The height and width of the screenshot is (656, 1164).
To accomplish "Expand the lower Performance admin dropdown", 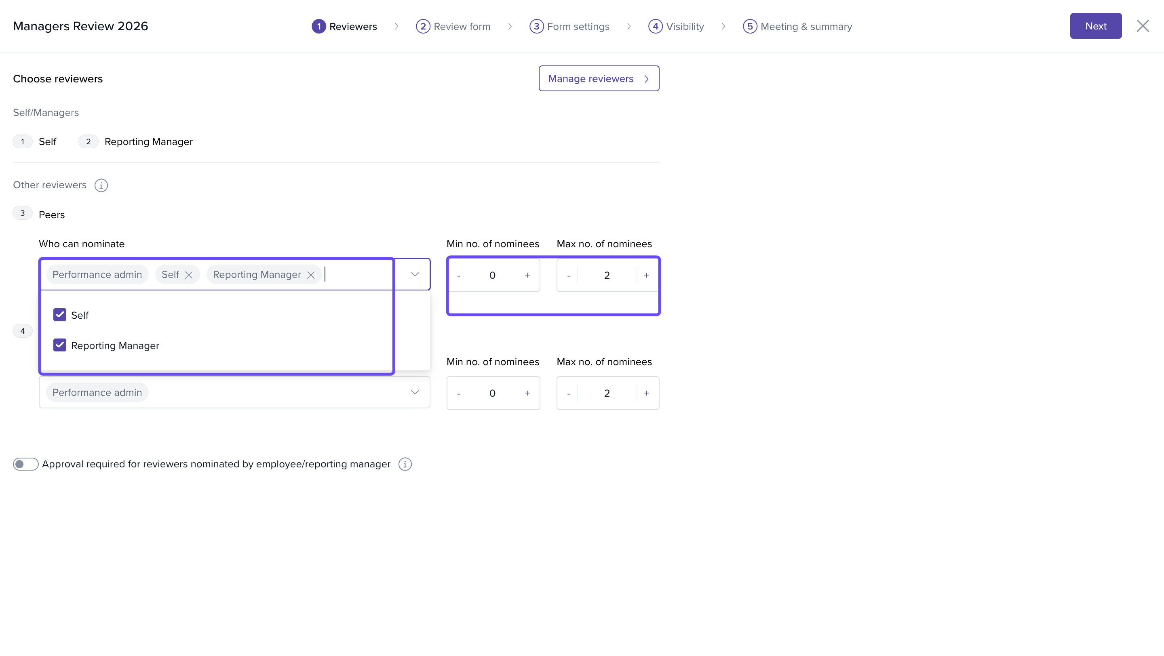I will point(415,392).
